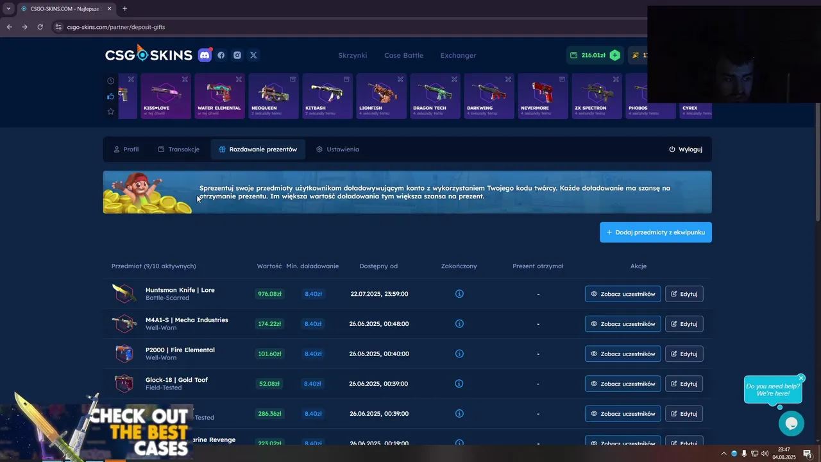Click the Huntsman Knife item thumbnail
This screenshot has width=821, height=462.
tap(124, 294)
